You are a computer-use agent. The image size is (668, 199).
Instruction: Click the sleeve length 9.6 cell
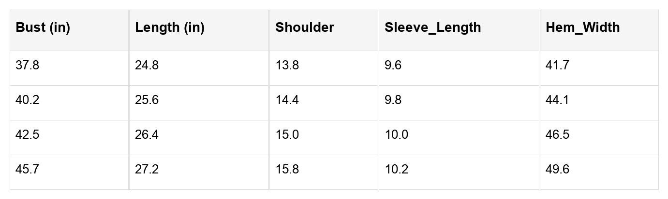tap(393, 66)
